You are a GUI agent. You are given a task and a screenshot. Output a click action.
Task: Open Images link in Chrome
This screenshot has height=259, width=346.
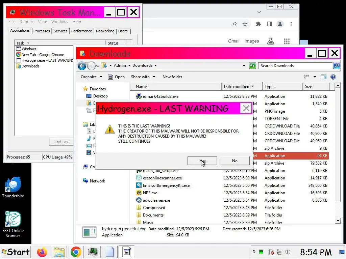(251, 41)
